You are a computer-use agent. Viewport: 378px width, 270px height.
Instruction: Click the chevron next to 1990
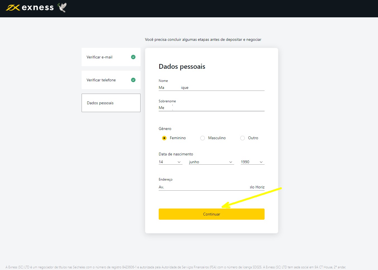[x=261, y=162]
